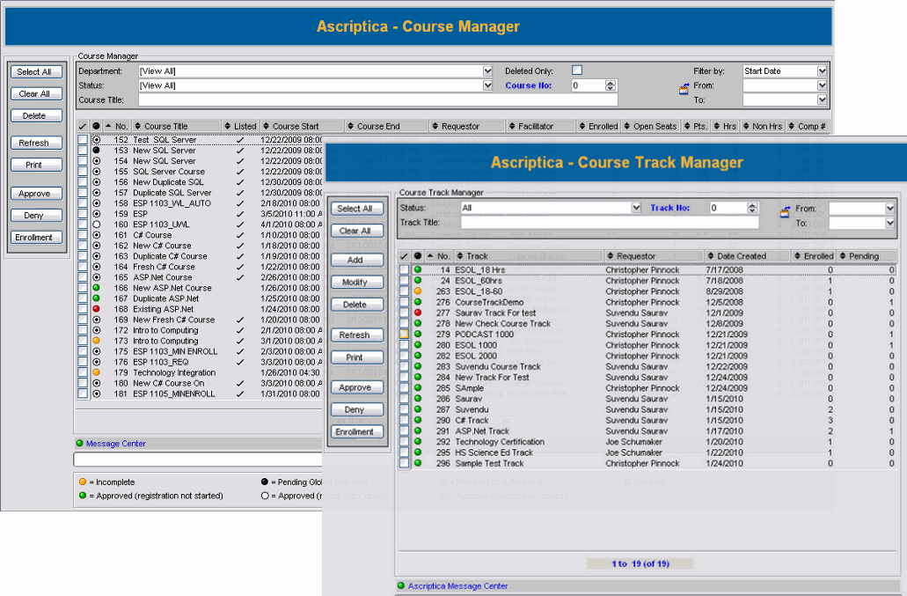907x596 pixels.
Task: Open the Status dropdown in Course Track Manager
Action: point(636,209)
